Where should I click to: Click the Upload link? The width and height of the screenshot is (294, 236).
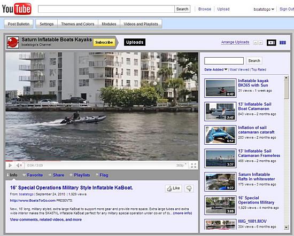tap(223, 9)
